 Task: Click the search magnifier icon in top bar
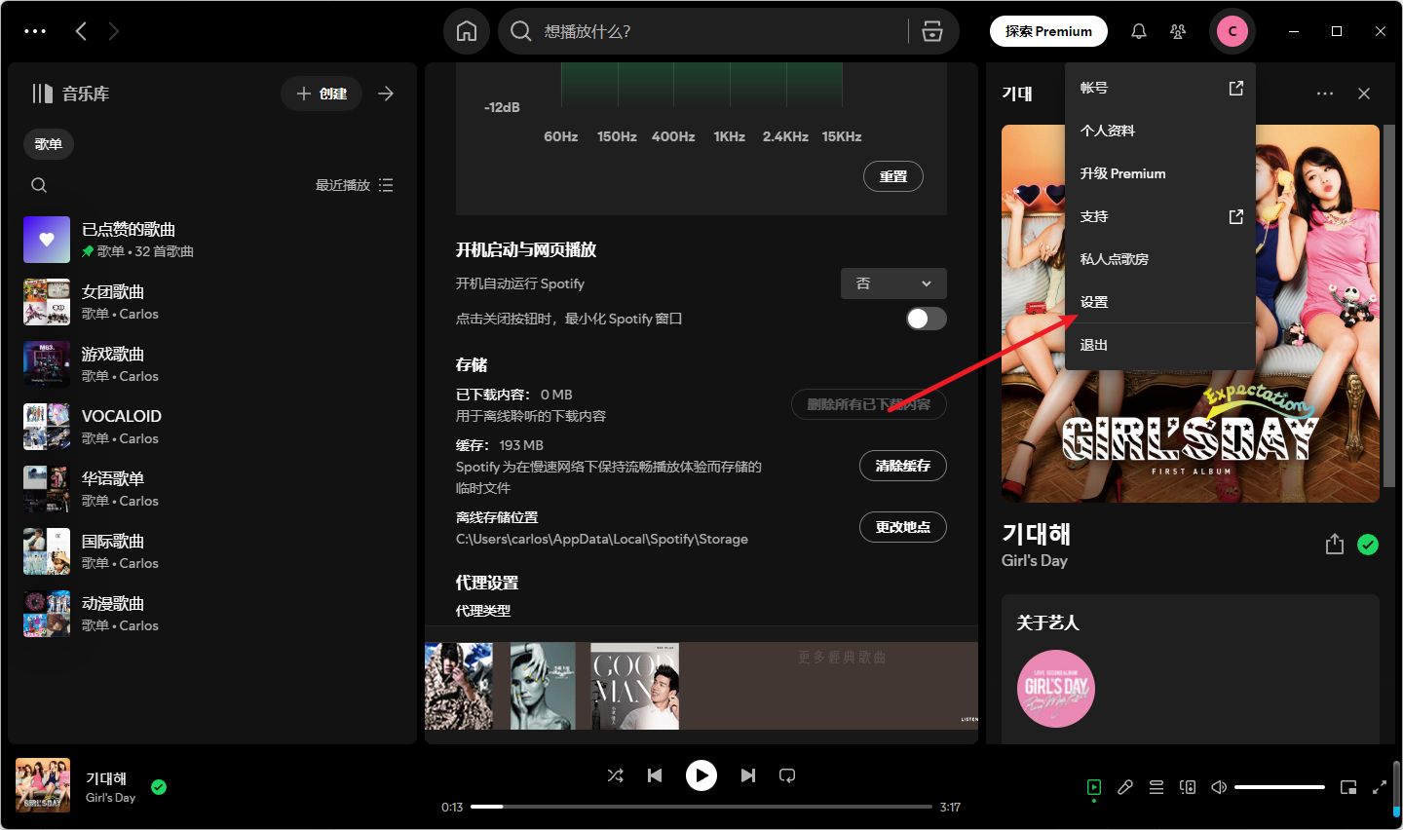pos(521,31)
